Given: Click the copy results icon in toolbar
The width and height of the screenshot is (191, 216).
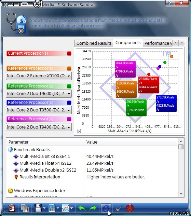Looking at the screenshot, I should click(x=25, y=208).
